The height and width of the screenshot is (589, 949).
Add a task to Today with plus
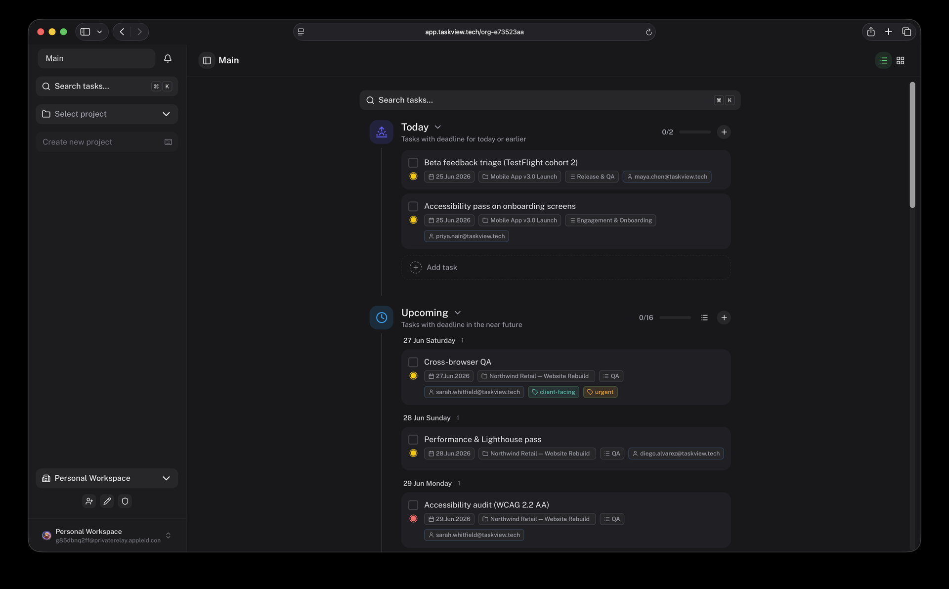(724, 132)
